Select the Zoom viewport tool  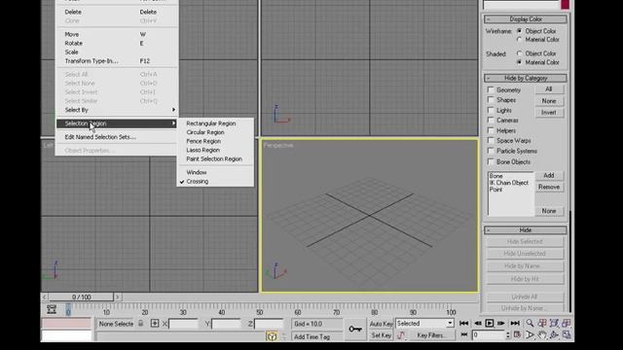click(530, 324)
